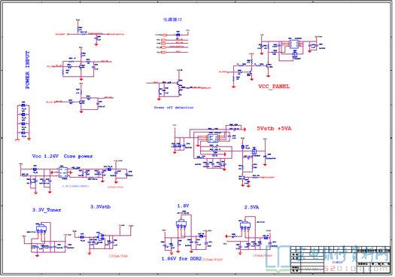Click the 2.5VA regulator component
The width and height of the screenshot is (395, 277).
click(245, 224)
